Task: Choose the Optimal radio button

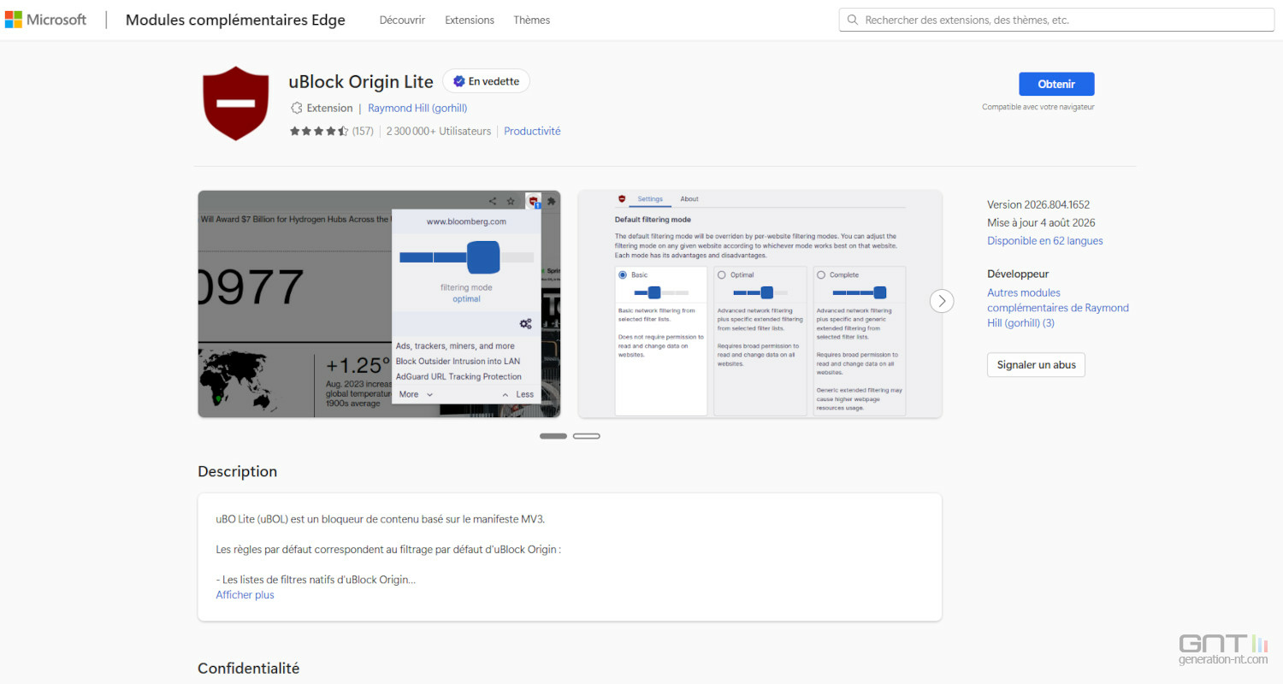Action: pos(722,275)
